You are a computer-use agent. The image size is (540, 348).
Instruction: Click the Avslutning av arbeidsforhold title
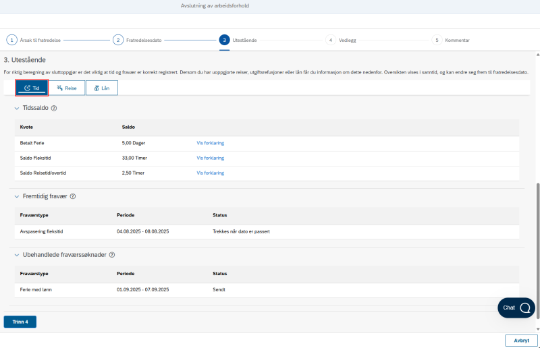click(215, 6)
